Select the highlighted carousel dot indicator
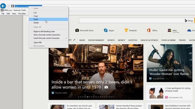The height and width of the screenshot is (109, 195). (x=88, y=97)
